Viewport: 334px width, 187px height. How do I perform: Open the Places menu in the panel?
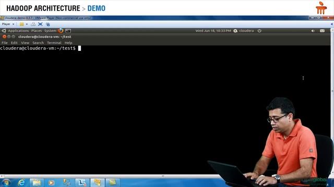[37, 31]
